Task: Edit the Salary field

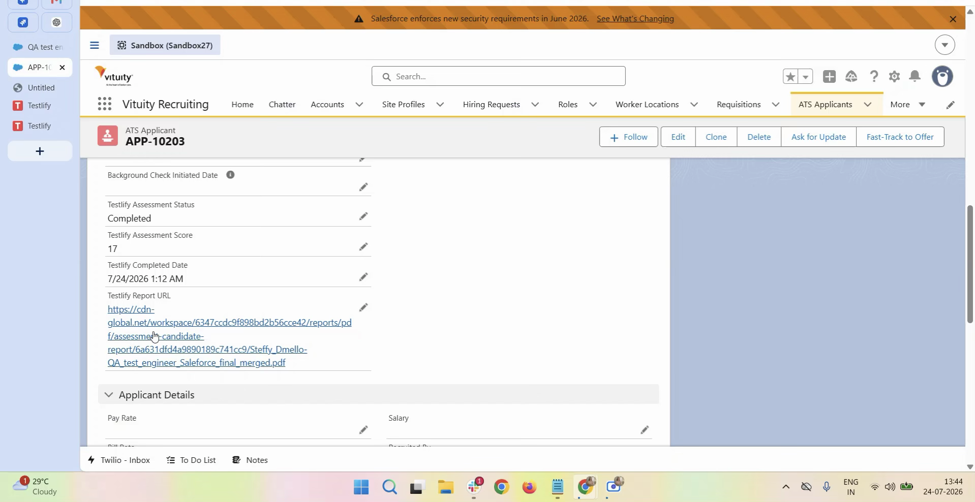Action: (x=645, y=430)
